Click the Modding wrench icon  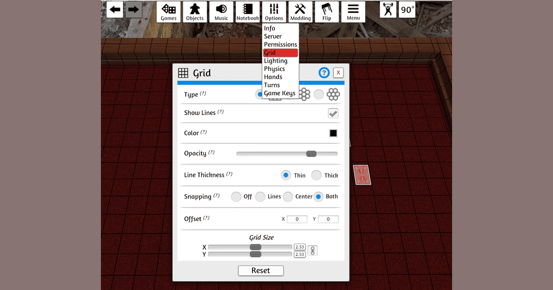point(300,12)
